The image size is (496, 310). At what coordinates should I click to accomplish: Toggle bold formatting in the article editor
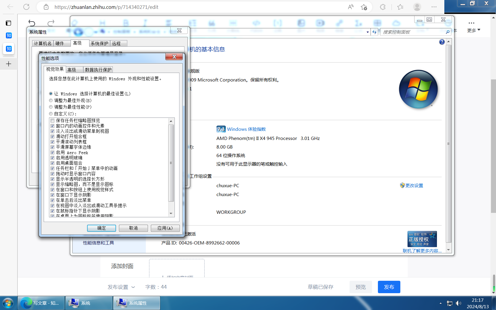pyautogui.click(x=126, y=23)
